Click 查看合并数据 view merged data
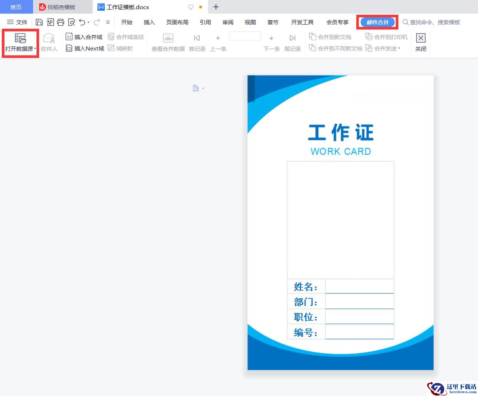Screen dimensions: 478x396 pos(168,43)
